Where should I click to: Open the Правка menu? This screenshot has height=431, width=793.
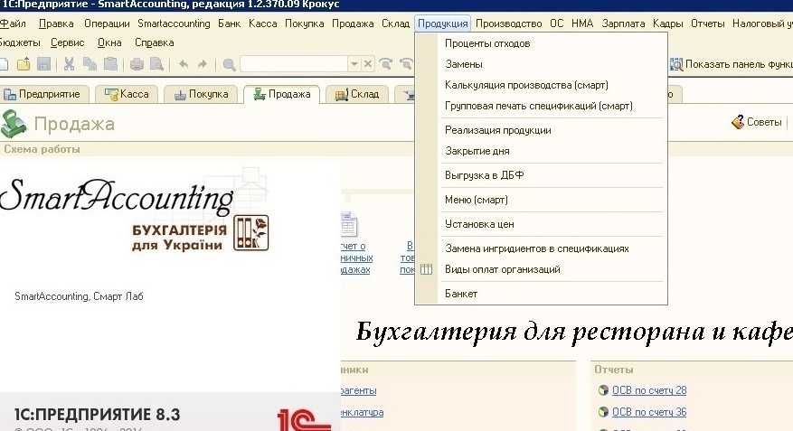(x=56, y=23)
